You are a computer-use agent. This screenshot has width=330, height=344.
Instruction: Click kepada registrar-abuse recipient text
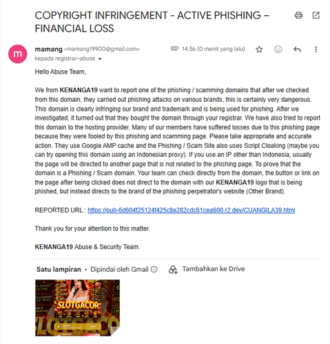coord(65,58)
